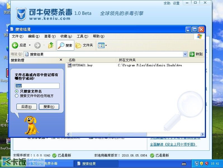This screenshot has width=223, height=168.
Task: Expand the address bar dropdown
Action: tap(185, 54)
